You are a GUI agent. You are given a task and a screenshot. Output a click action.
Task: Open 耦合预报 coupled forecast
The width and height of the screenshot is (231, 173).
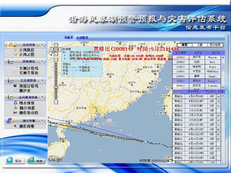tap(26, 108)
